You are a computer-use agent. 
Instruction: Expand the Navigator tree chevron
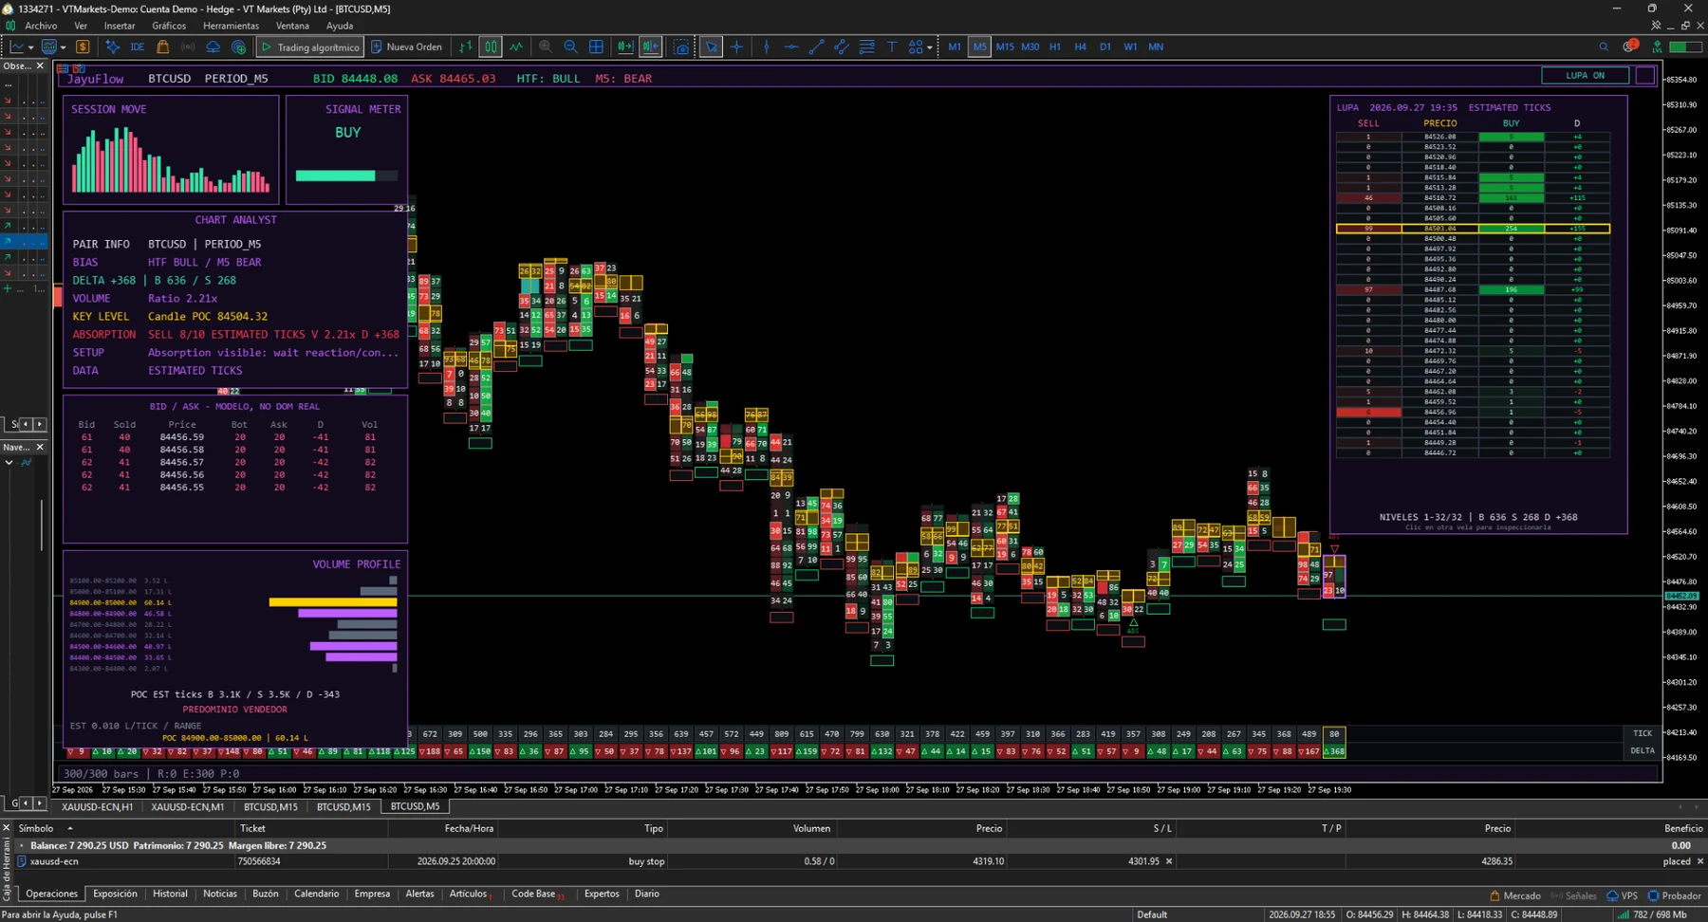pos(9,463)
